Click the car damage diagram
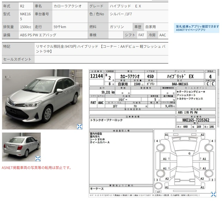Viewport: 222px width, 202px height. (x=185, y=161)
